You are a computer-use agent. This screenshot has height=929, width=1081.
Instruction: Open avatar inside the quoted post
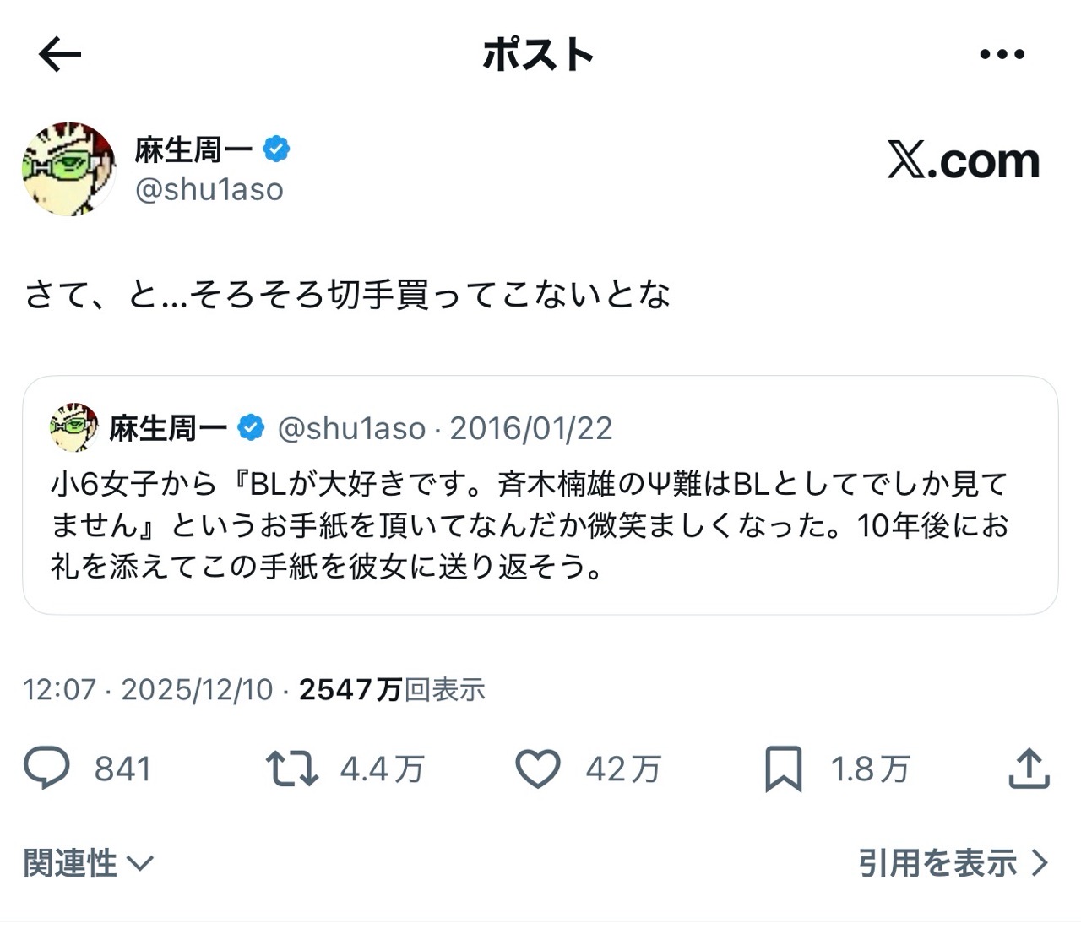[x=74, y=427]
